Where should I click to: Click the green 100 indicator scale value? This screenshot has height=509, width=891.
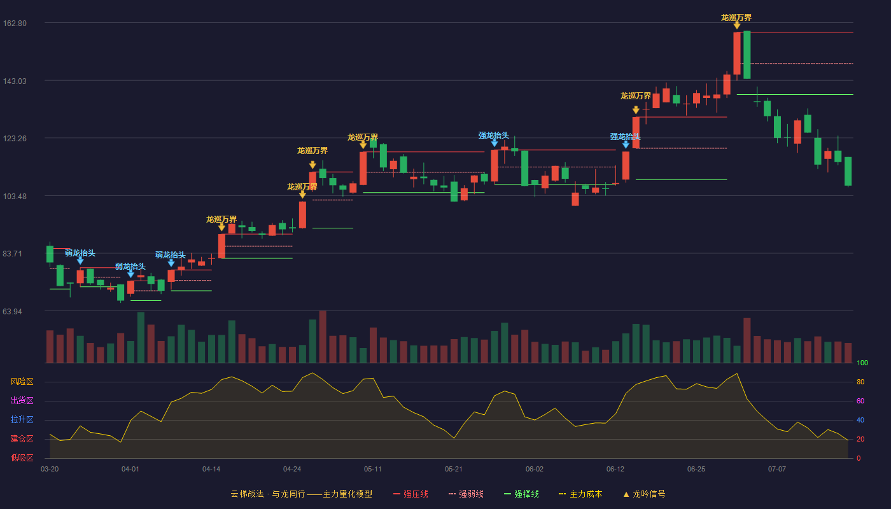862,363
